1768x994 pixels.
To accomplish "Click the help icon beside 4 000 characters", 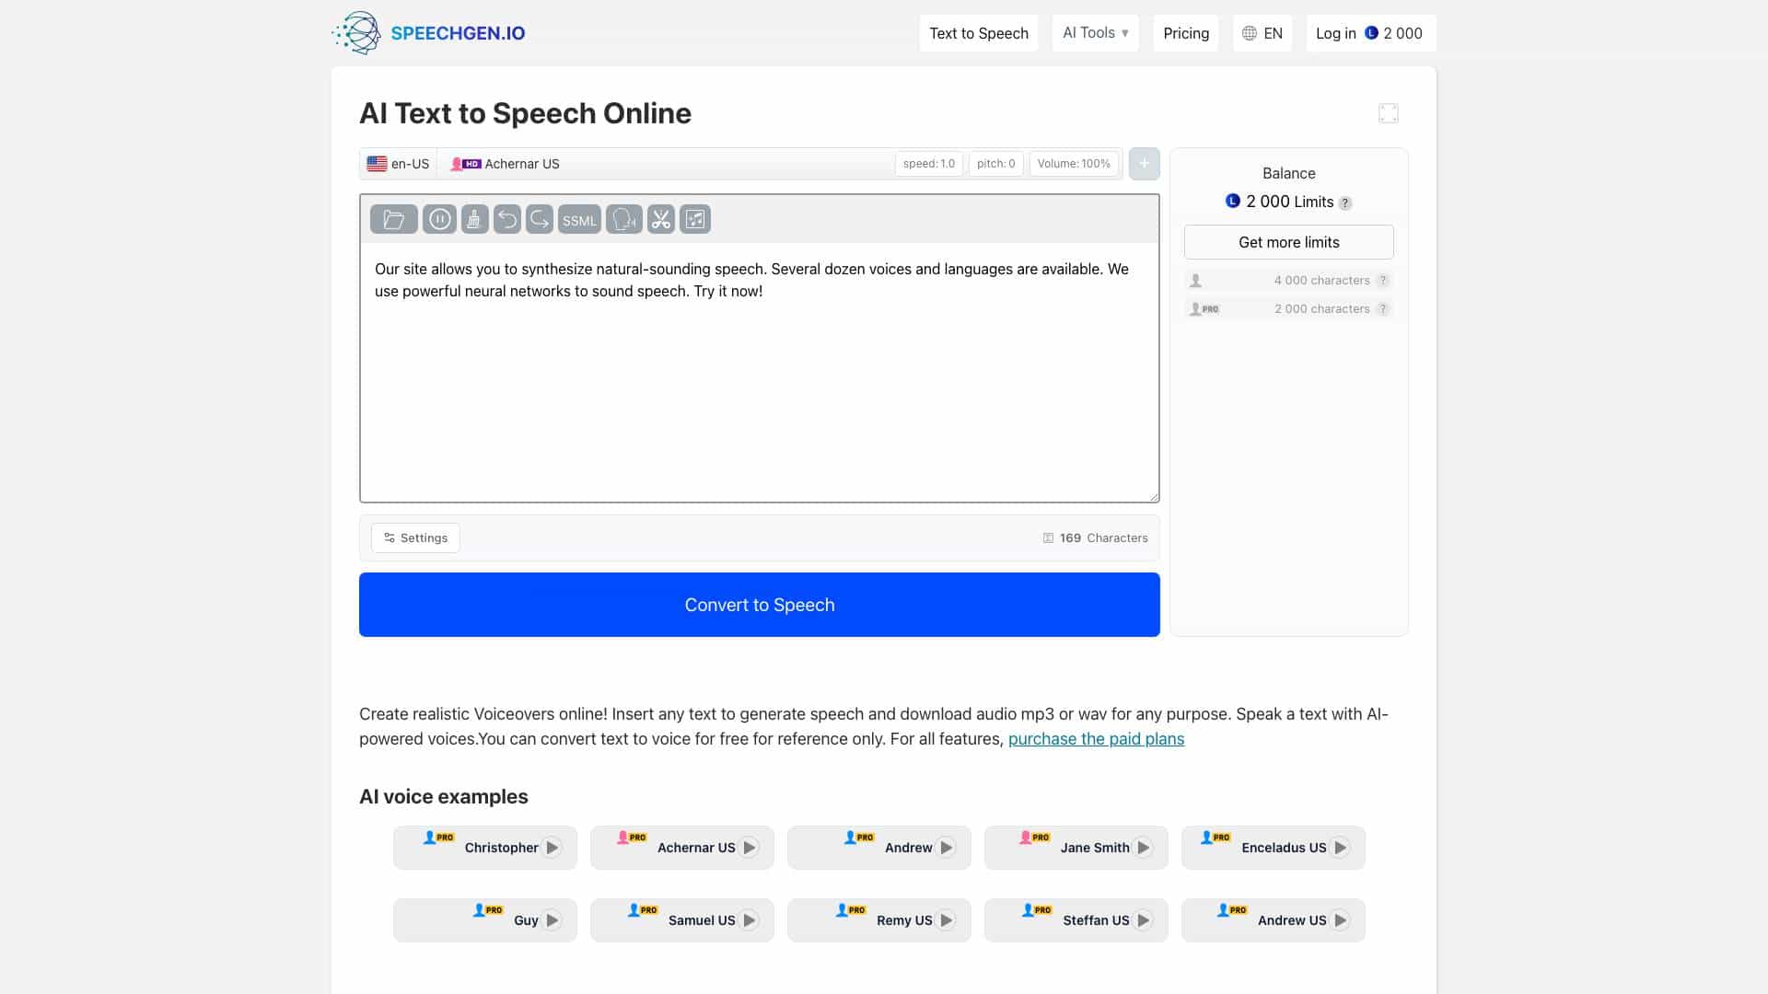I will tap(1382, 281).
